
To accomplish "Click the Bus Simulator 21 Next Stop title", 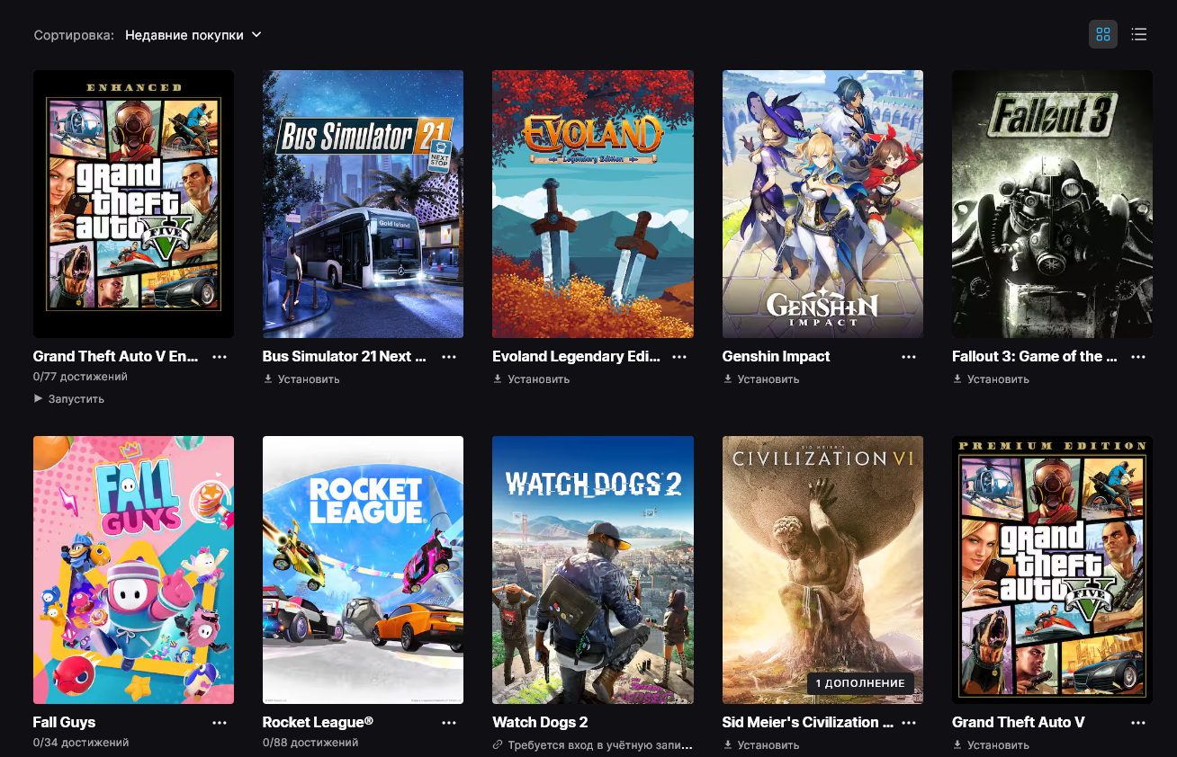I will [x=345, y=357].
